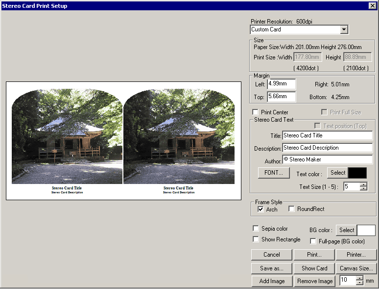
Task: Click the Print Size Width field
Action: (x=308, y=57)
